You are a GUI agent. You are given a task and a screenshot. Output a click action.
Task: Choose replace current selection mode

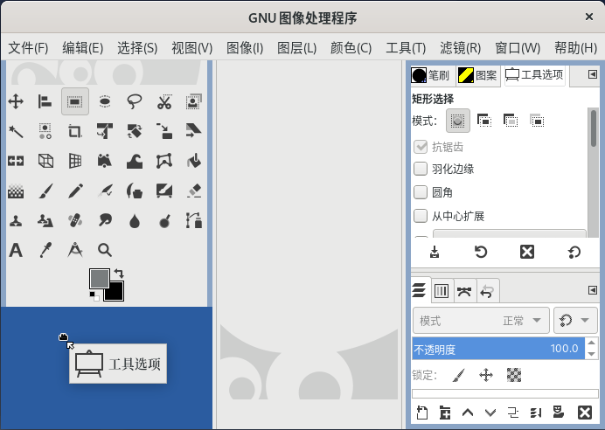click(x=458, y=121)
